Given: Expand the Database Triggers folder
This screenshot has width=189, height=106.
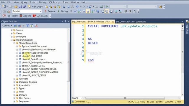Looking at the screenshot, I should click(14, 82).
